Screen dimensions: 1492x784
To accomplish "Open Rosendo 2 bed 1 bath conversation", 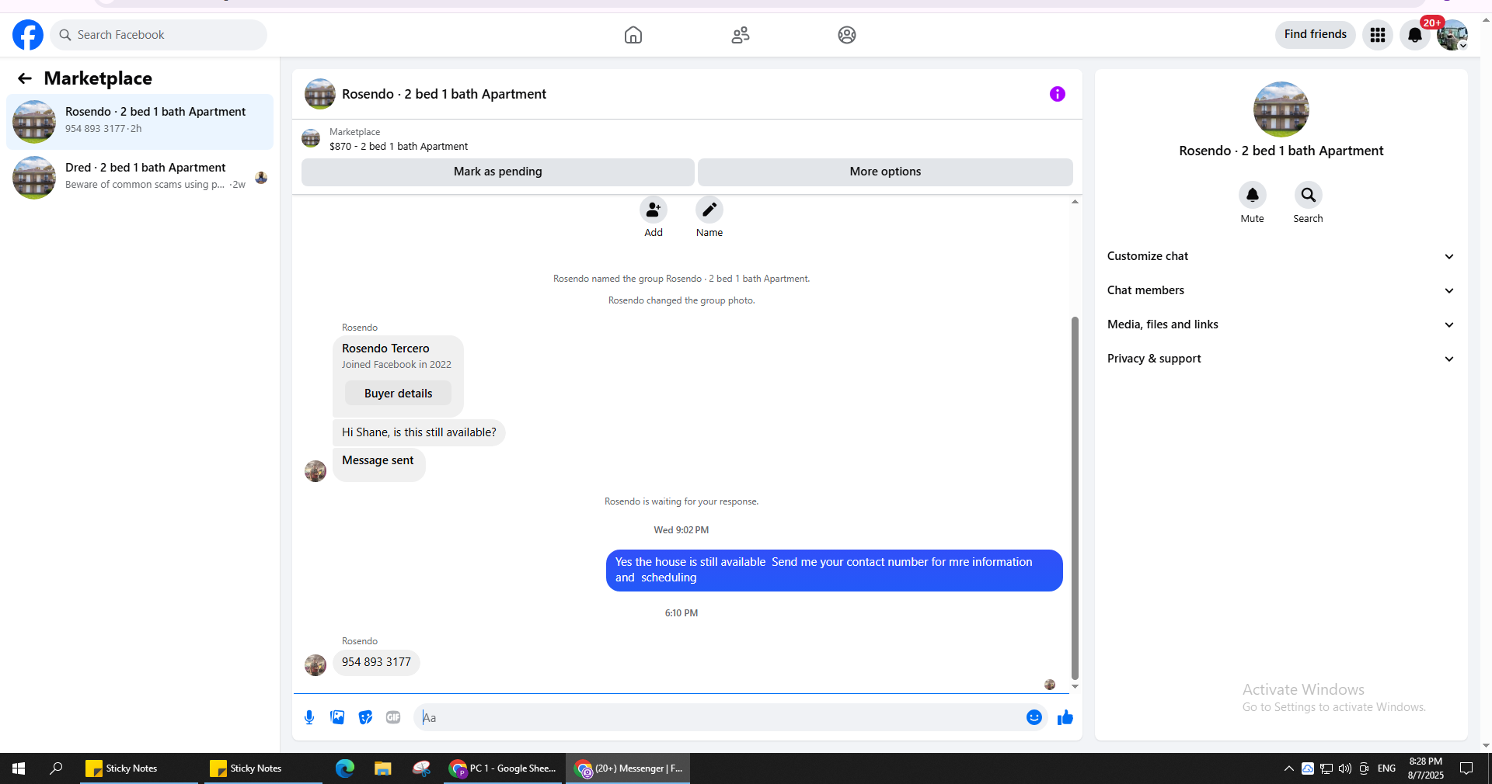I will 140,122.
